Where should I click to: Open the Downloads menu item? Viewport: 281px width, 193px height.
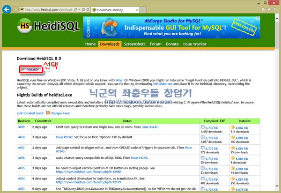pos(110,44)
